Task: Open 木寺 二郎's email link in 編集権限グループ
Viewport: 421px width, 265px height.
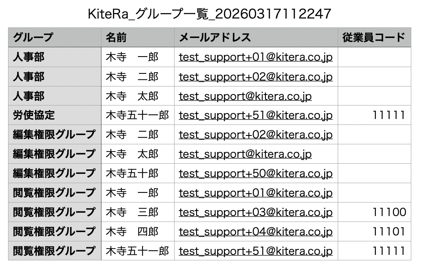Action: 255,135
